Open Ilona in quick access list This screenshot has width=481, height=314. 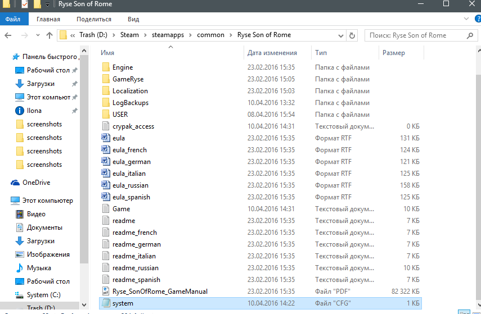[28, 111]
